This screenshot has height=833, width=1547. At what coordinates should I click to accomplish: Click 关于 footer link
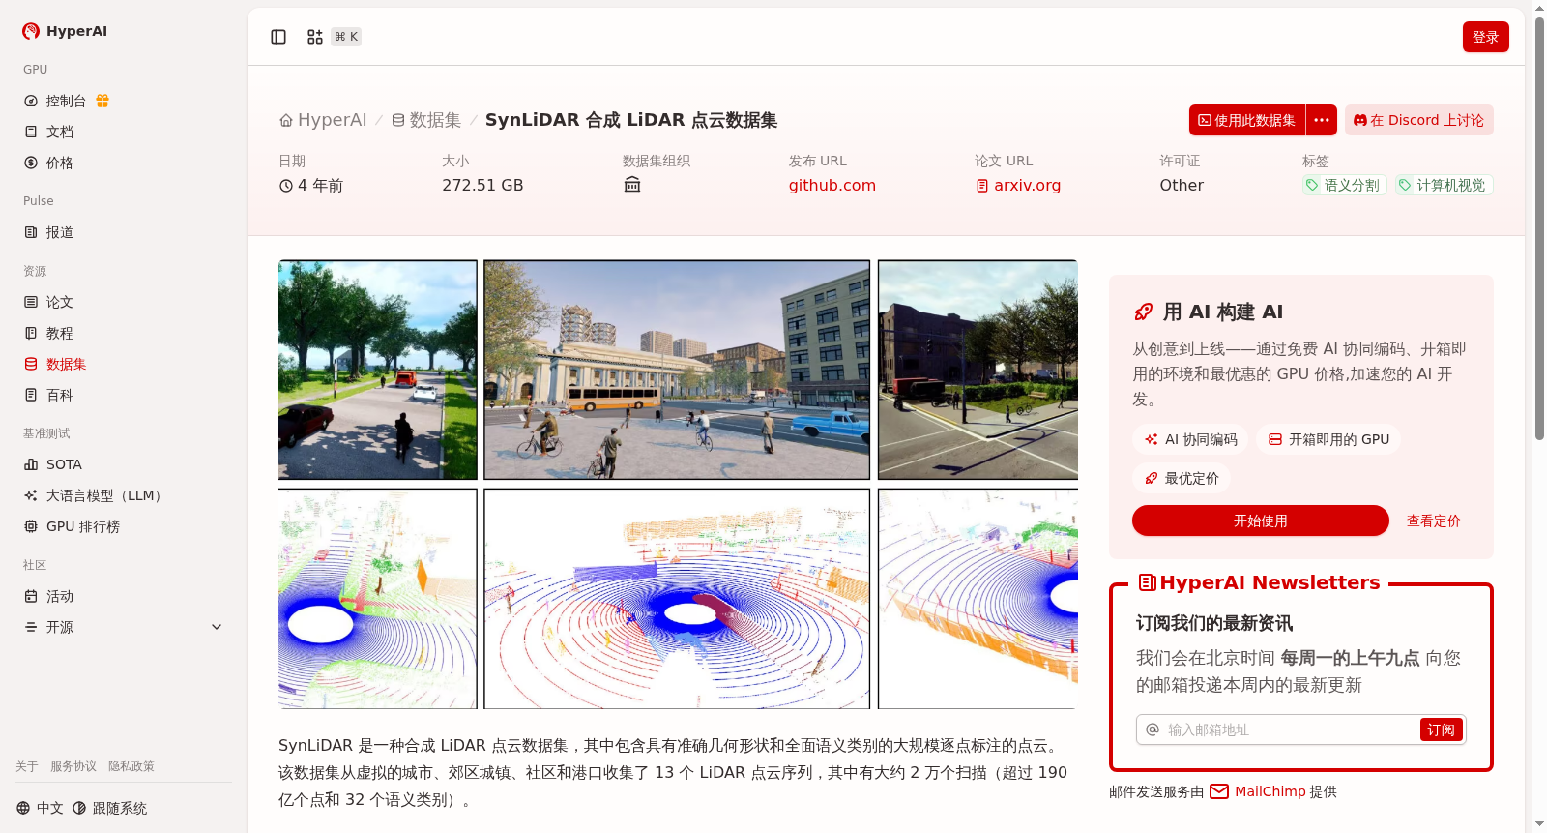tap(27, 766)
